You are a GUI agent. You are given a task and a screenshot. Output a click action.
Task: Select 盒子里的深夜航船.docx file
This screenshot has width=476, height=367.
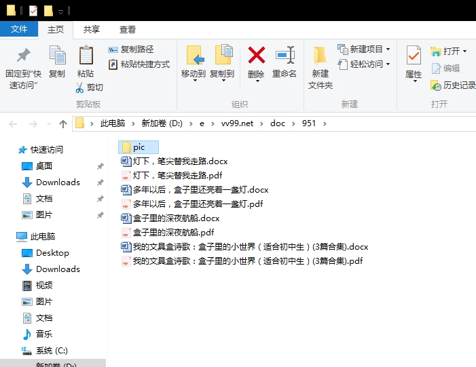tap(170, 218)
